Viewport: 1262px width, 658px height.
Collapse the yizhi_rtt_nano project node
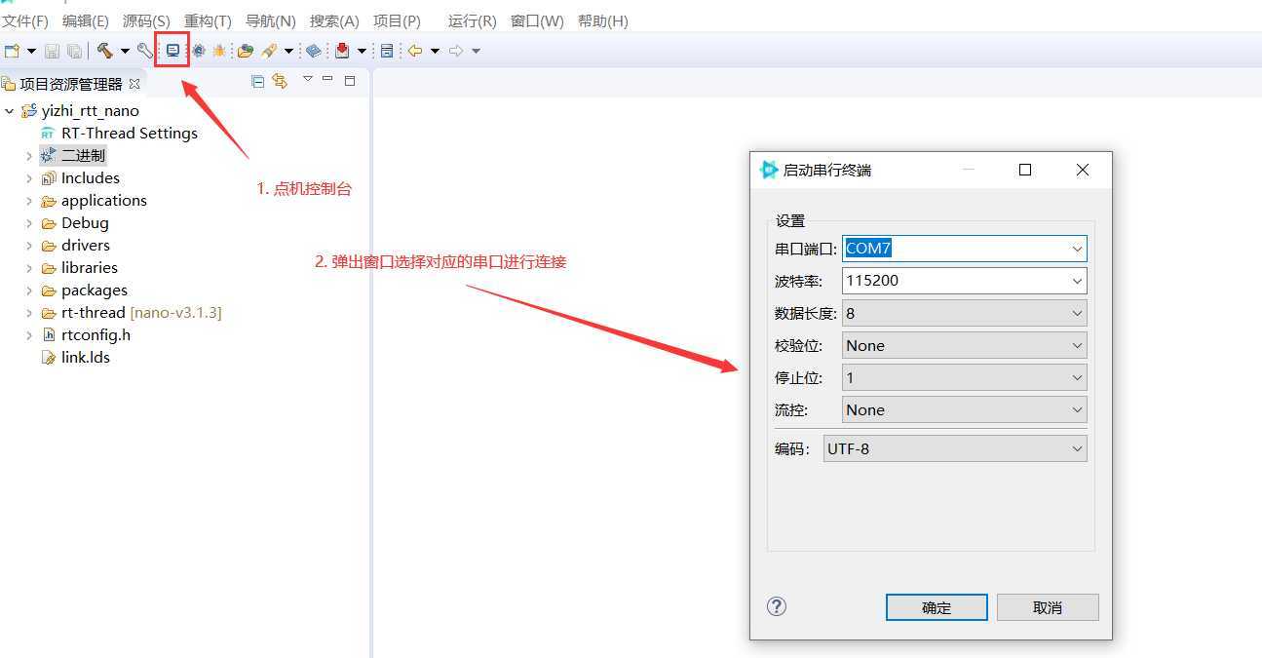(x=10, y=111)
